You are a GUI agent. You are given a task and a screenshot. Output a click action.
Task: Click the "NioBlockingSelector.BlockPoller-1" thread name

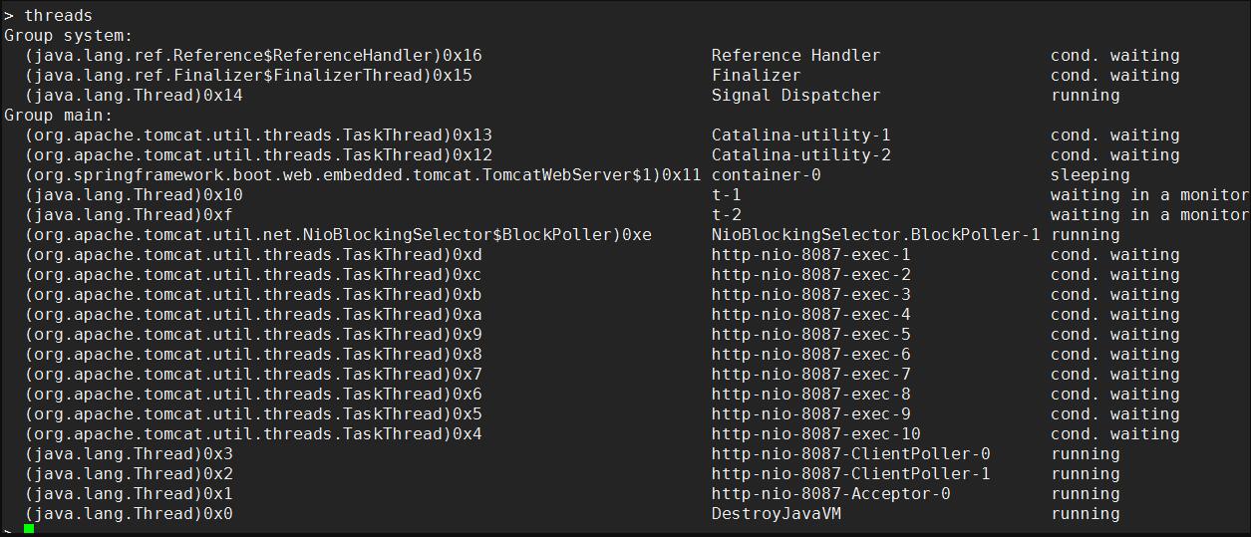click(x=875, y=234)
